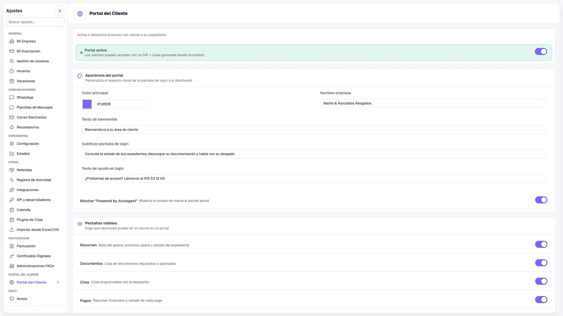Click the Texto de bienvenida field
The height and width of the screenshot is (316, 563).
point(314,130)
